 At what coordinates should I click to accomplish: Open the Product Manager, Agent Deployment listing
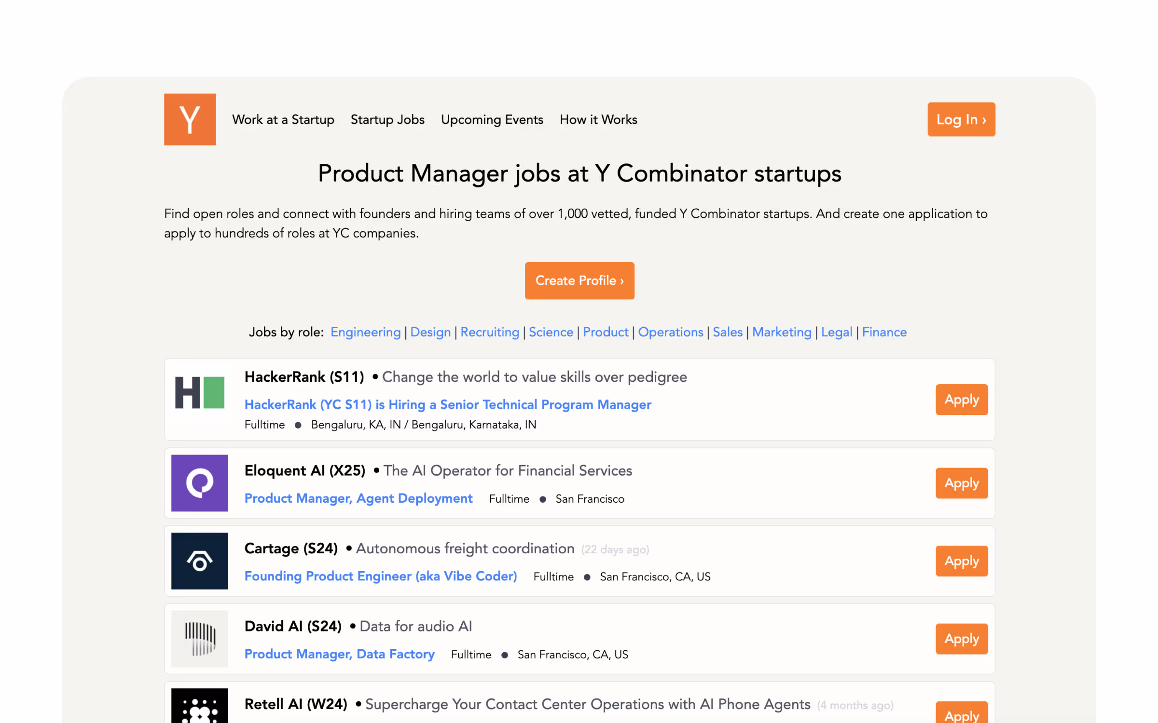(x=358, y=498)
